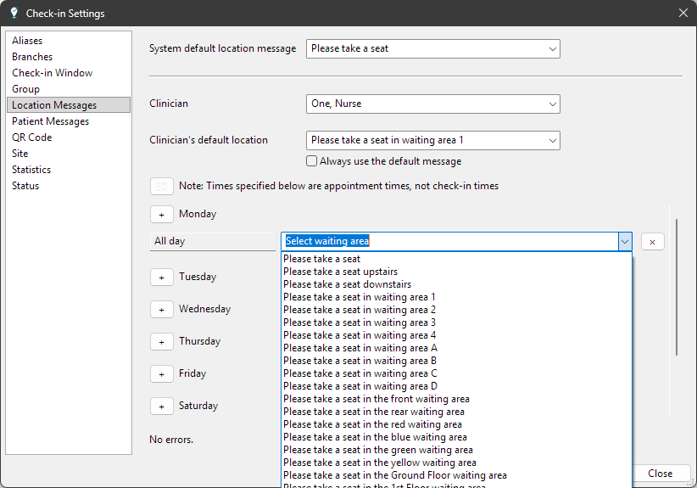Viewport: 697px width, 488px height.
Task: Click the plus icon for Friday
Action: point(161,373)
